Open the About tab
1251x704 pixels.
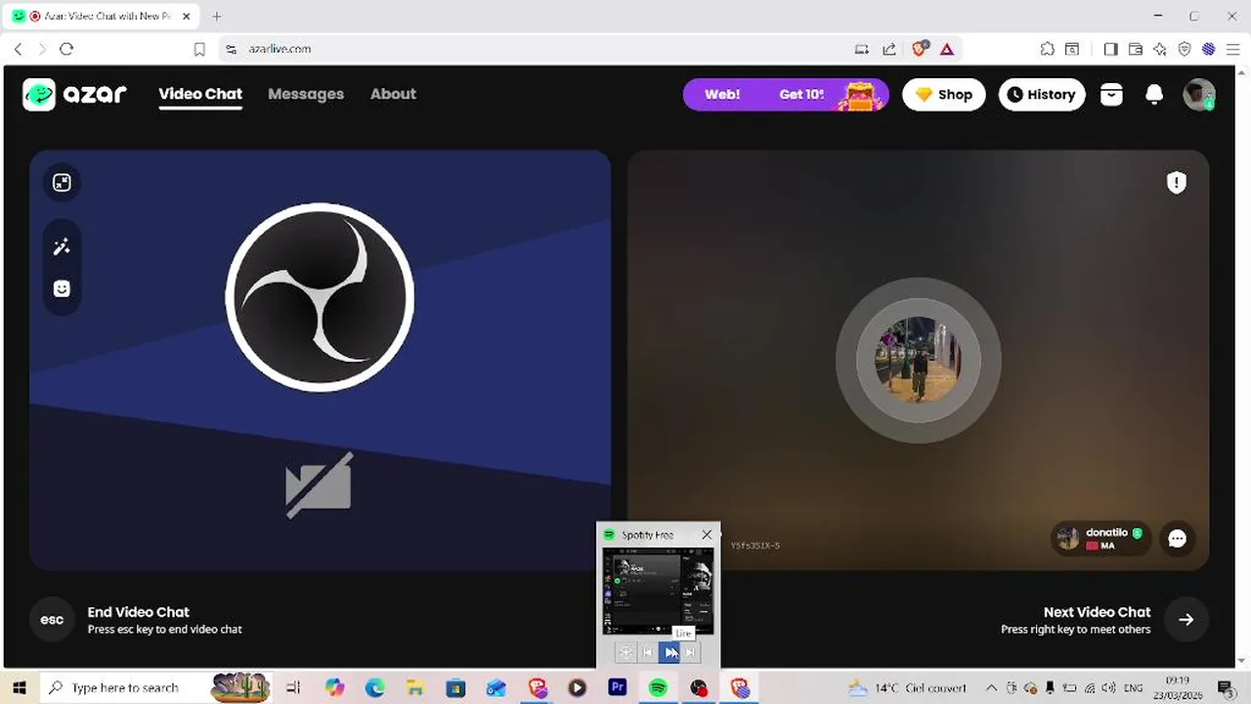point(393,94)
